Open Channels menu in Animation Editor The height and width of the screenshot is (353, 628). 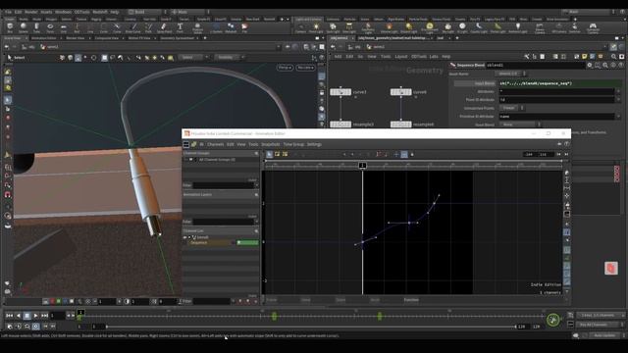tap(216, 144)
